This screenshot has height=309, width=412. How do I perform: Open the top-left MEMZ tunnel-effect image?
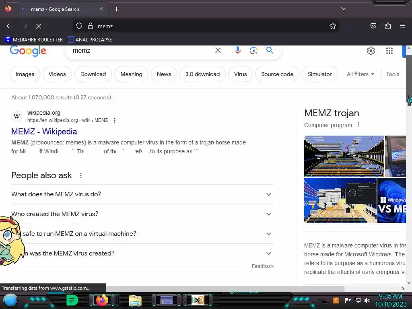[344, 157]
